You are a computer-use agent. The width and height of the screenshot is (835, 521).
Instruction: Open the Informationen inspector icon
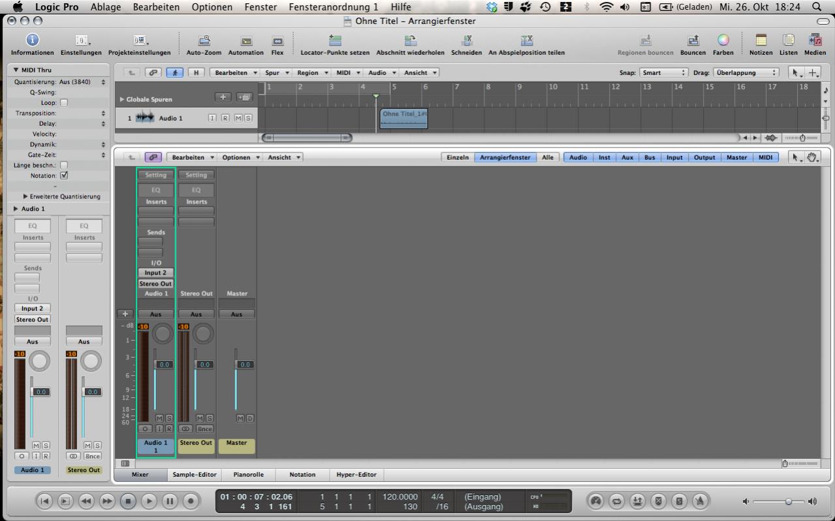click(x=32, y=40)
